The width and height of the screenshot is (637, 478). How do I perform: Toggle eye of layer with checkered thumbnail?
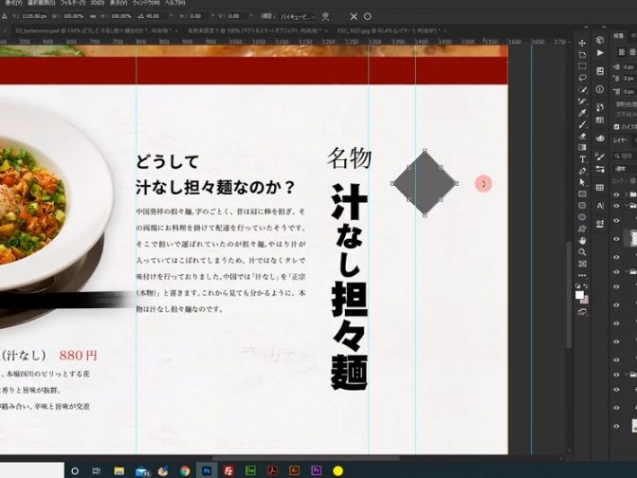pos(617,239)
